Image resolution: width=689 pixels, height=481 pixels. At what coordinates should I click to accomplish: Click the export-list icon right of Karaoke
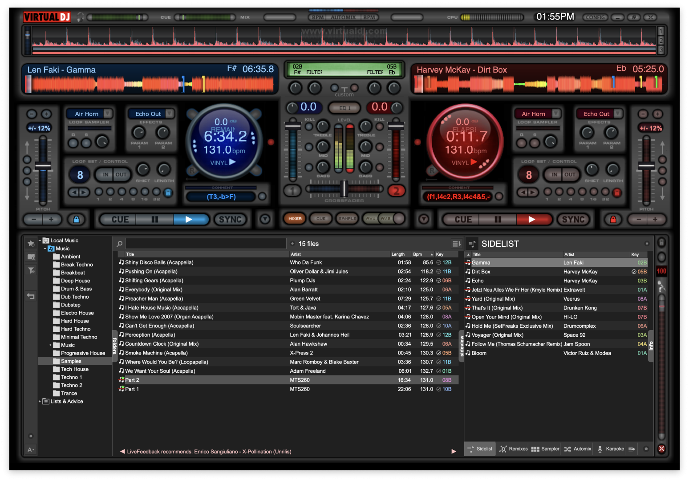point(632,449)
